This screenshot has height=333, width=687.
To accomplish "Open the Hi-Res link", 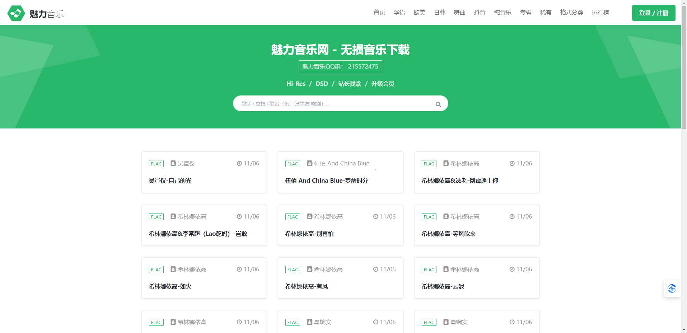I will [x=295, y=84].
